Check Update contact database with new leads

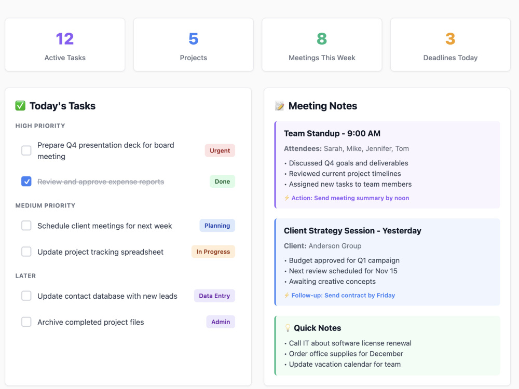coord(26,296)
